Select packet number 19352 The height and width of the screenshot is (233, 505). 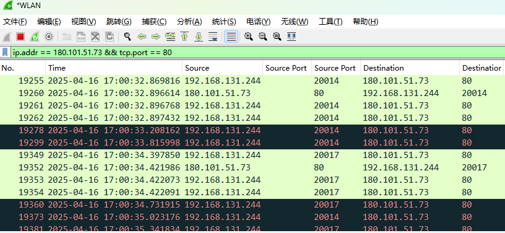coord(252,167)
